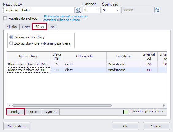This screenshot has width=173, height=132.
Task: Open service name lookup icon
Action: (78, 10)
